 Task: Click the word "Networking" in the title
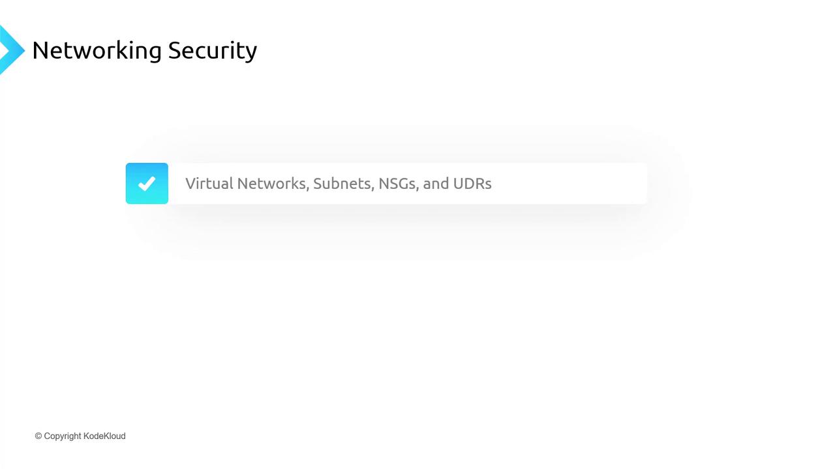97,50
